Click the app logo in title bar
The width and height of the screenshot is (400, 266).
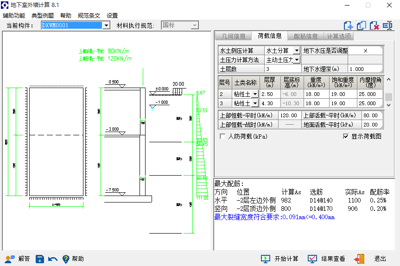[x=5, y=5]
